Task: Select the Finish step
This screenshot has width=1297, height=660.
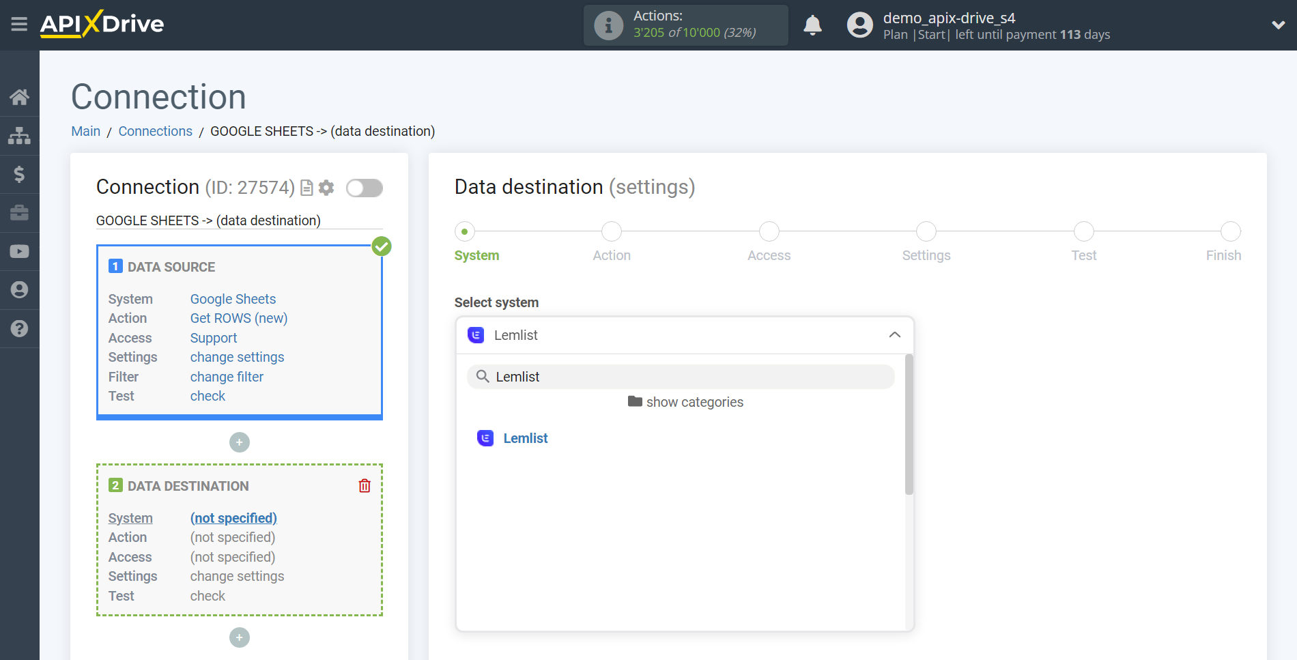Action: click(x=1231, y=231)
